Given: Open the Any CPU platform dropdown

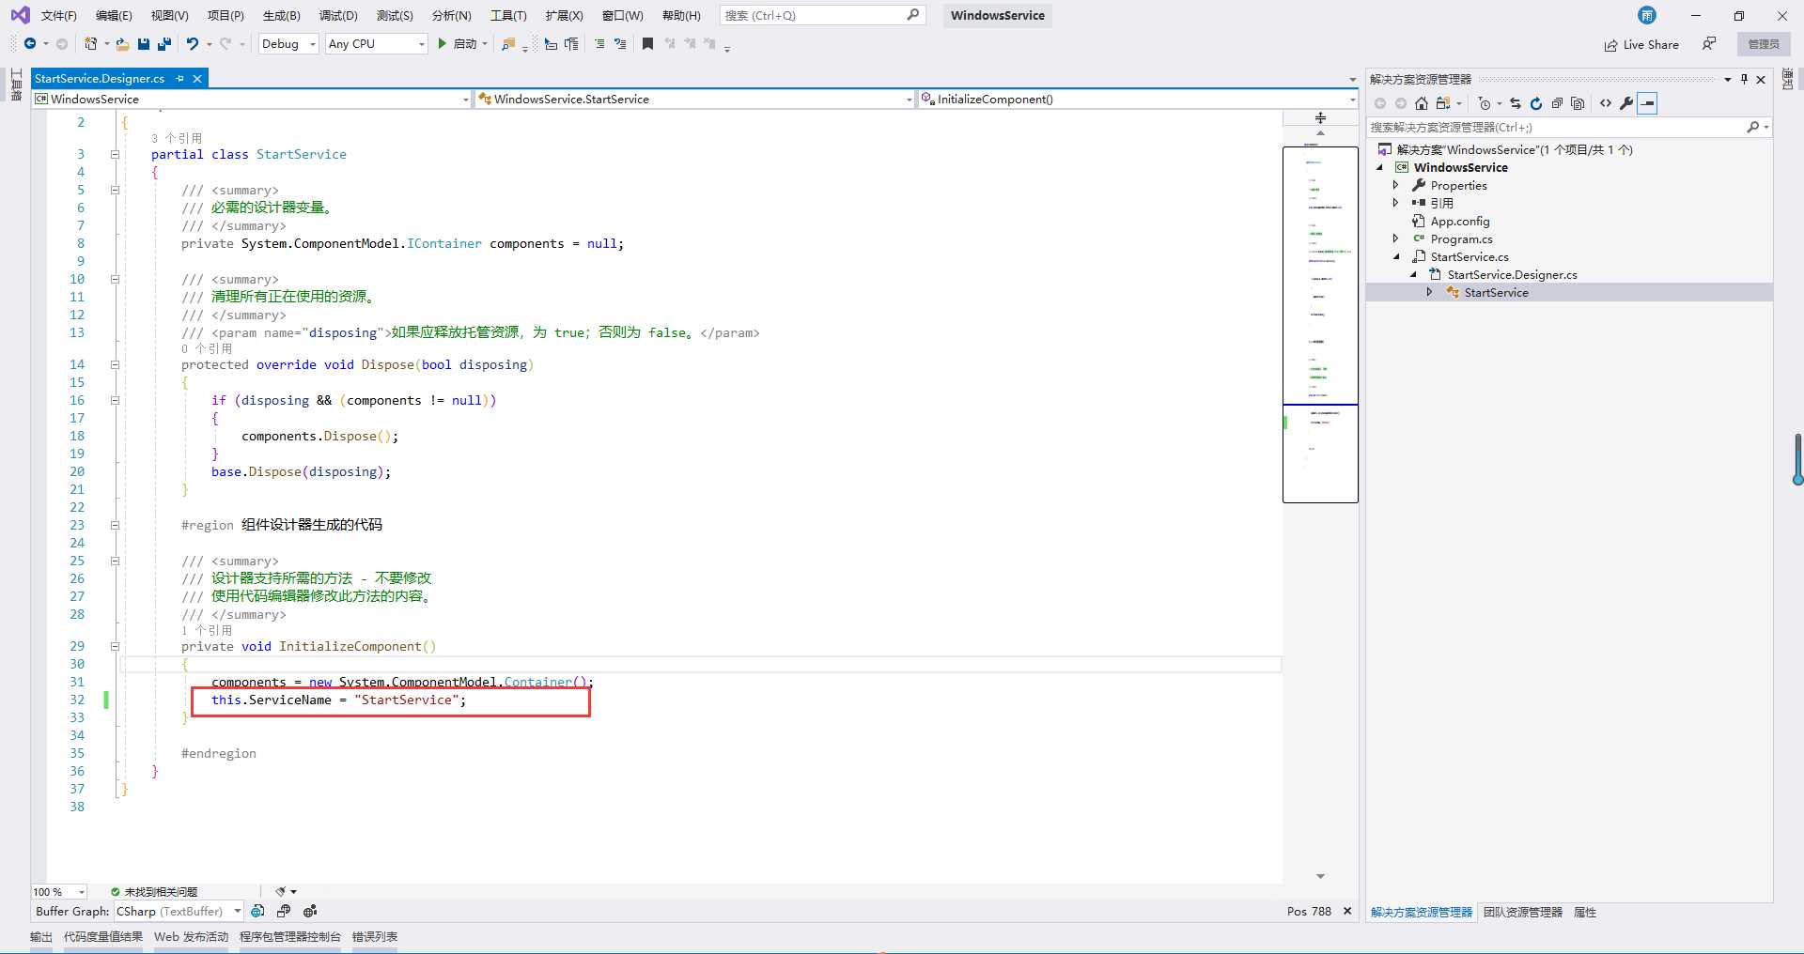Looking at the screenshot, I should (376, 44).
